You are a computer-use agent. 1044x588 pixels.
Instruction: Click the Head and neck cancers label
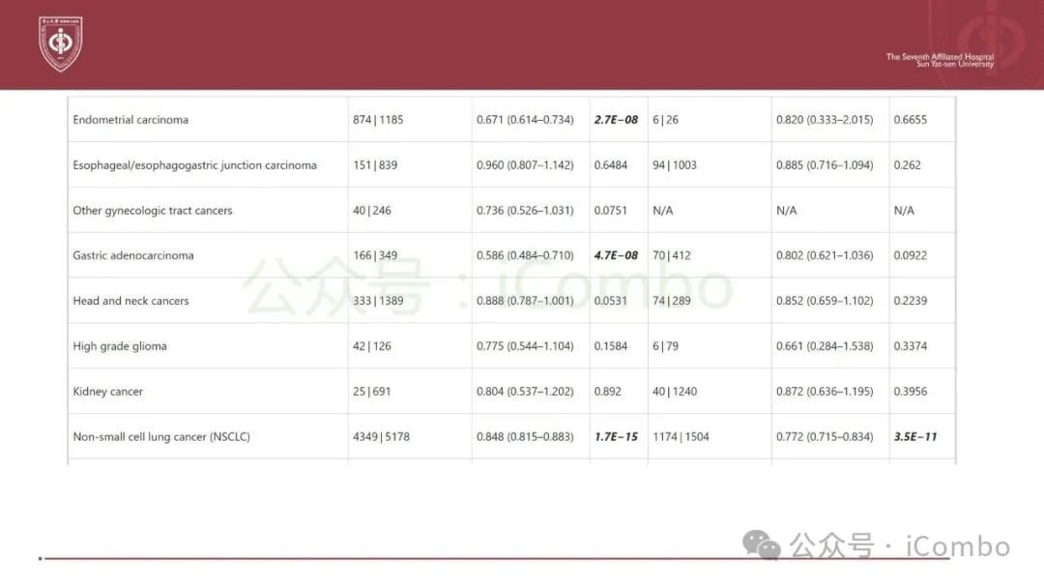point(130,301)
